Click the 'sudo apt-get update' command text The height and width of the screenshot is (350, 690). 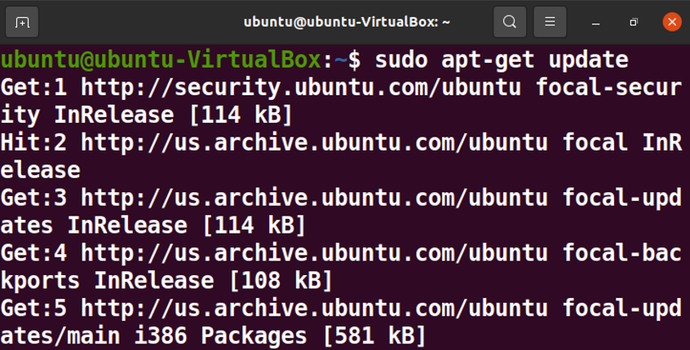click(502, 60)
